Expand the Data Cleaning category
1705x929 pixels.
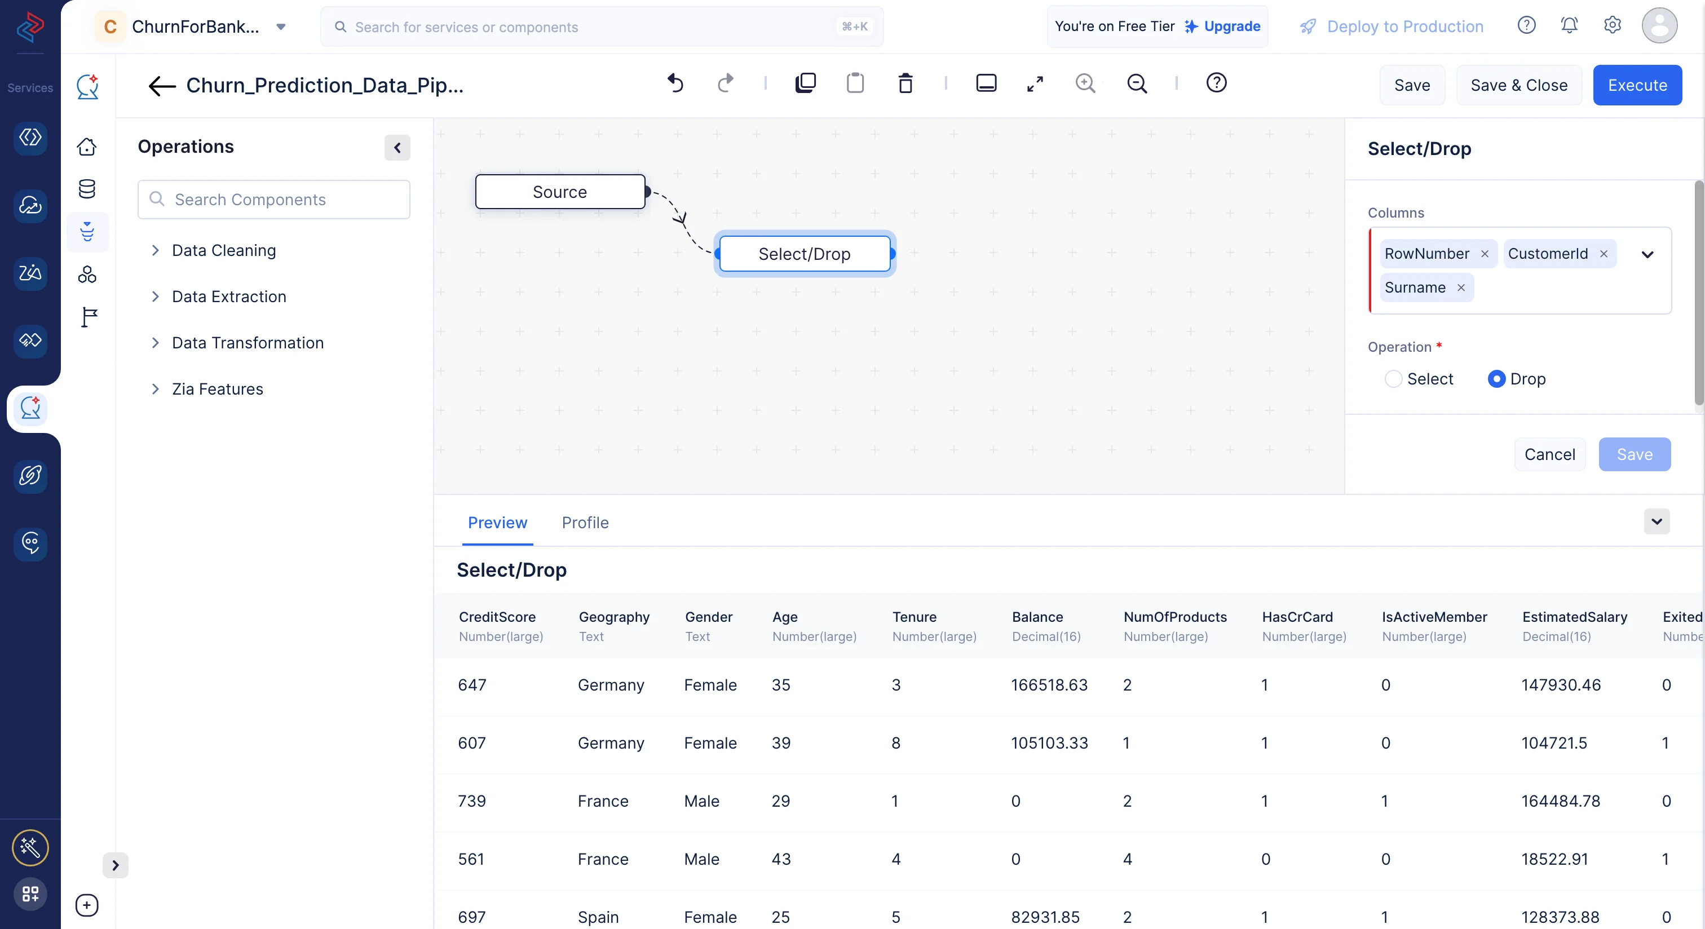coord(224,250)
